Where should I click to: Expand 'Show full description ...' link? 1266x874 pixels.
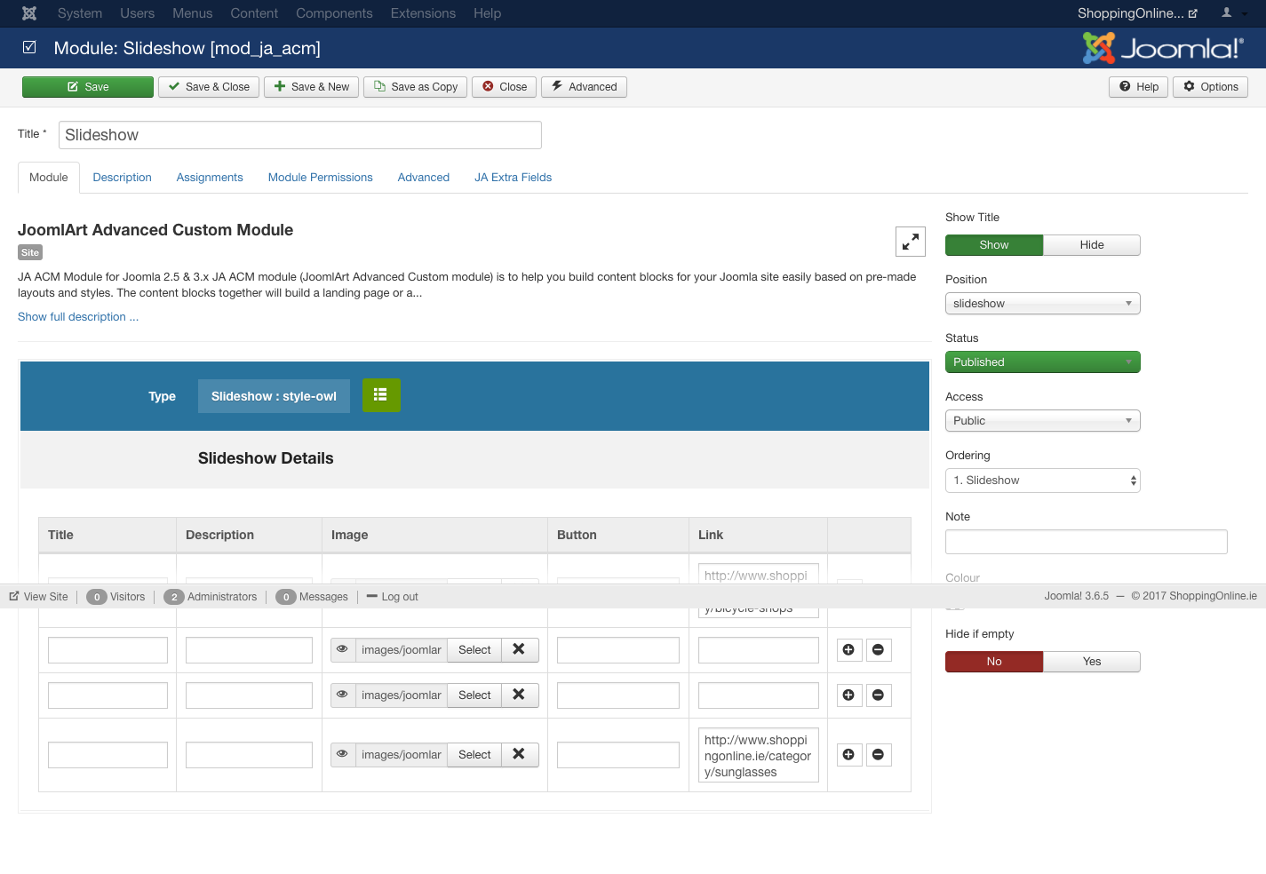click(78, 317)
